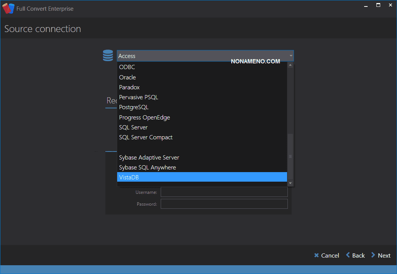Viewport: 397px width, 274px height.
Task: Choose Oracle in the dropdown list
Action: click(x=127, y=77)
